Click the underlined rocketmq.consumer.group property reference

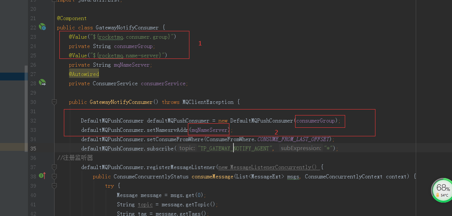click(110, 36)
